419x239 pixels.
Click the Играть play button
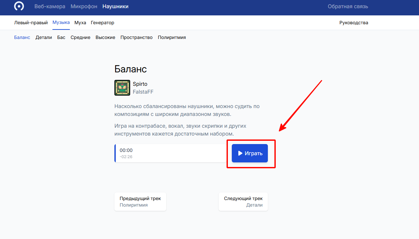coord(250,153)
